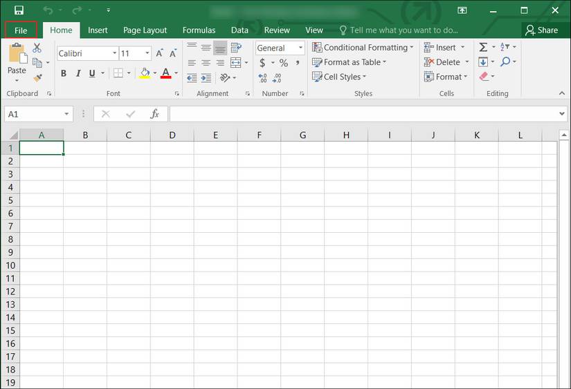
Task: Toggle Underline formatting
Action: tap(92, 73)
